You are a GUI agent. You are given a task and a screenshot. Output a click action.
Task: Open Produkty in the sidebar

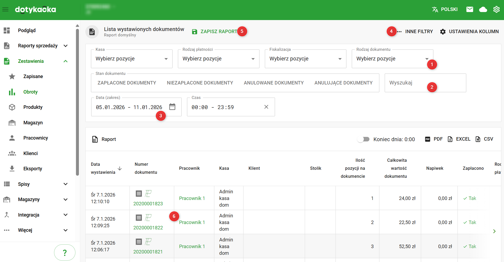coord(33,107)
